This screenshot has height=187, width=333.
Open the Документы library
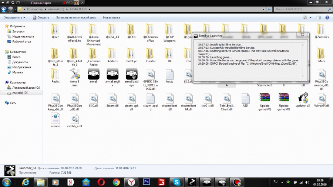tap(20, 62)
